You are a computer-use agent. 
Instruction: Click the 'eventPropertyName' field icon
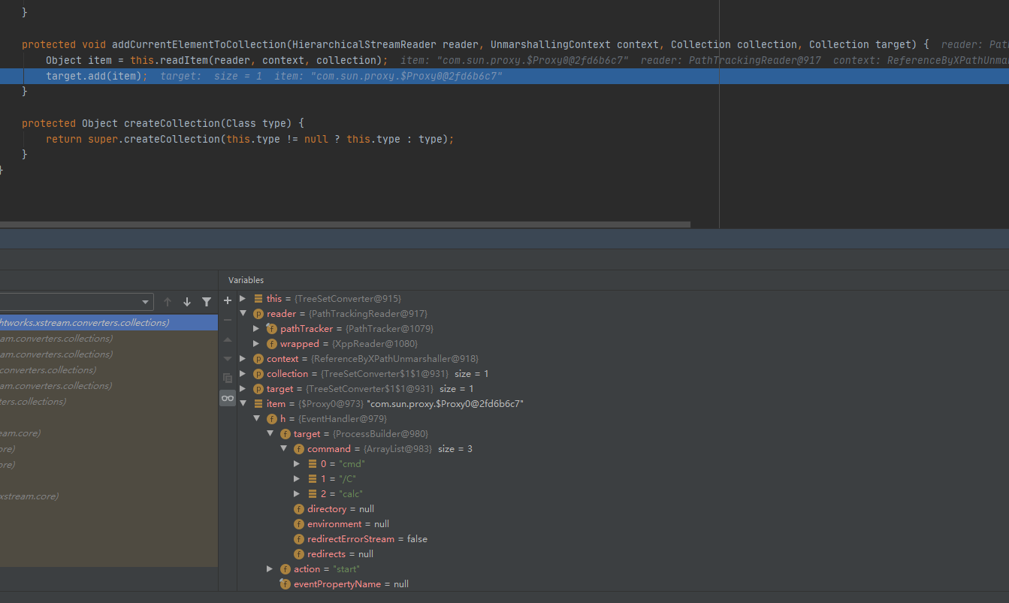(x=285, y=583)
